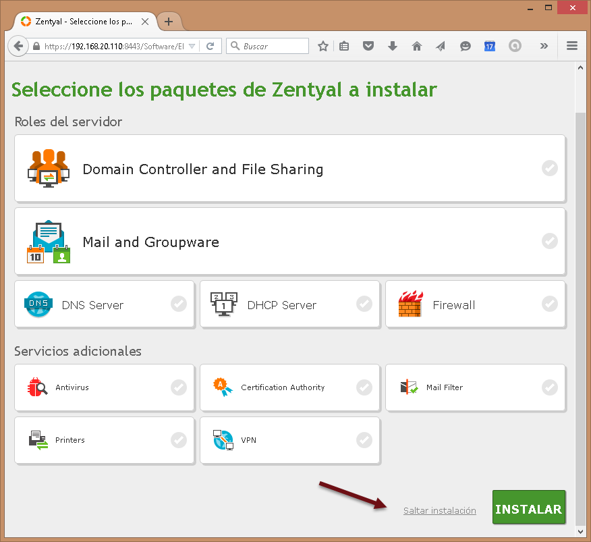Click the Domain Controller and File Sharing icon
The width and height of the screenshot is (591, 542).
48,168
